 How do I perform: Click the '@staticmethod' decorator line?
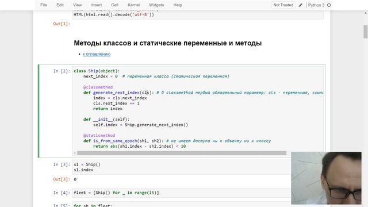[x=99, y=136]
